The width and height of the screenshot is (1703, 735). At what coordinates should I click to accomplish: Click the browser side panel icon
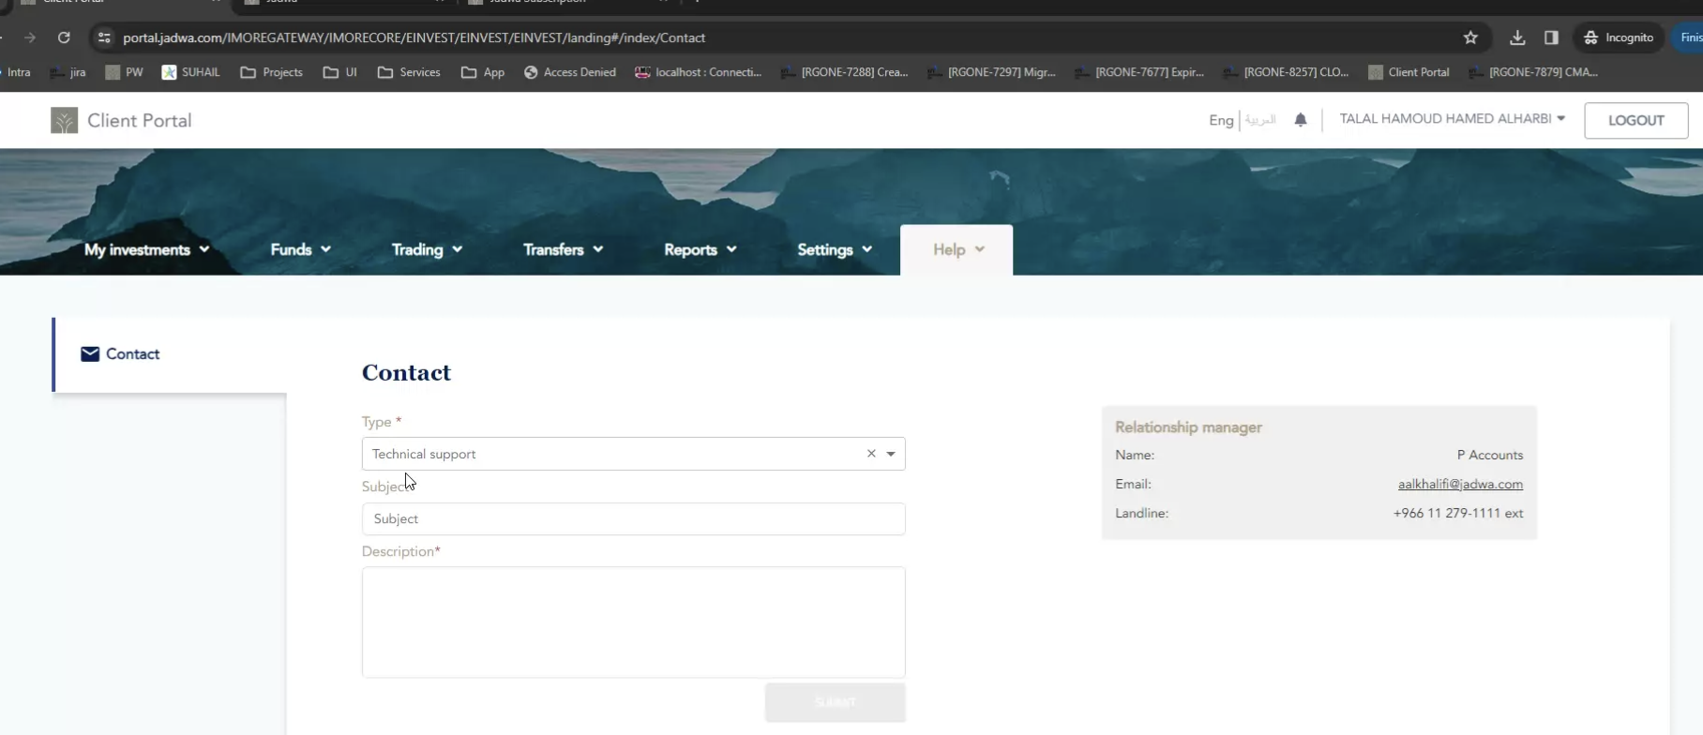click(x=1551, y=37)
